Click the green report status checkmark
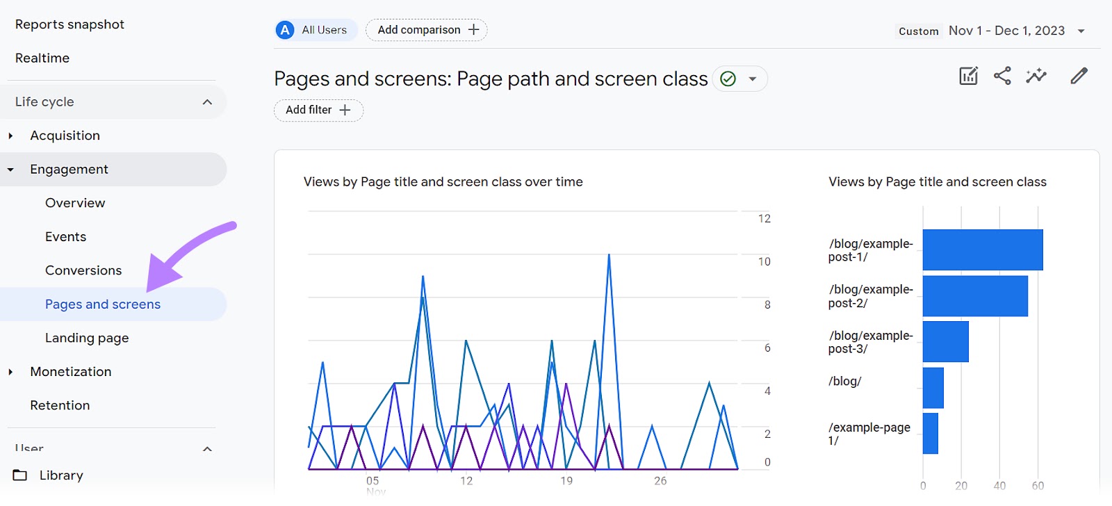 click(728, 79)
